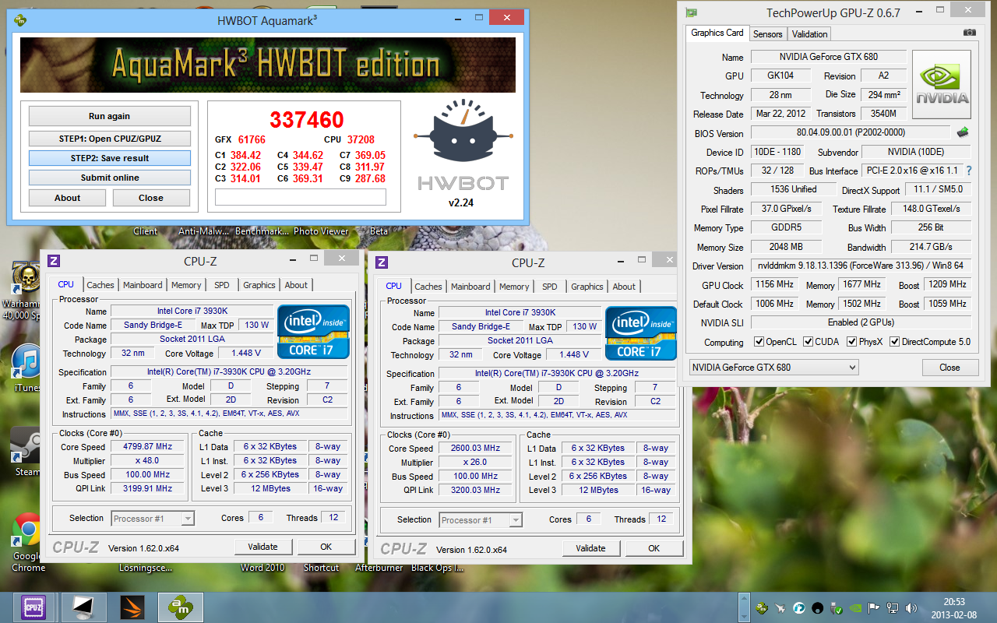
Task: Open Graphics tab in x 26.0 multiplier CPU-Z
Action: (x=587, y=286)
